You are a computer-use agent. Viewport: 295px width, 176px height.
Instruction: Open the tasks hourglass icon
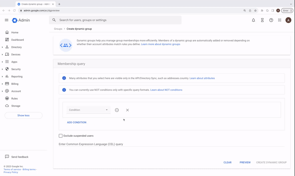pos(262,20)
